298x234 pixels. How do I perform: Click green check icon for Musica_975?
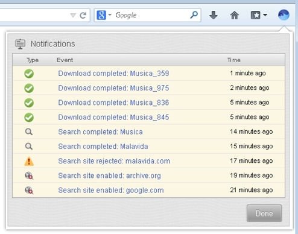(29, 88)
